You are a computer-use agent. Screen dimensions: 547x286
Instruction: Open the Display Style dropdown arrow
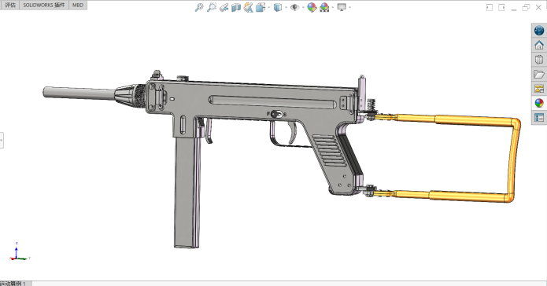pyautogui.click(x=286, y=7)
